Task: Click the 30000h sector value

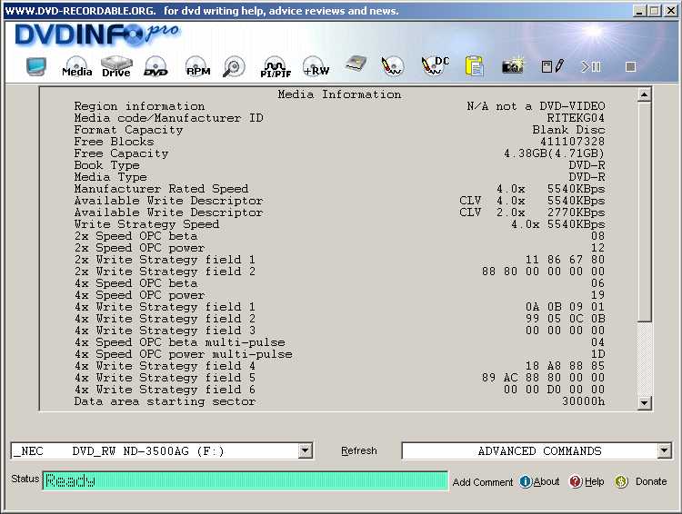Action: click(x=583, y=401)
